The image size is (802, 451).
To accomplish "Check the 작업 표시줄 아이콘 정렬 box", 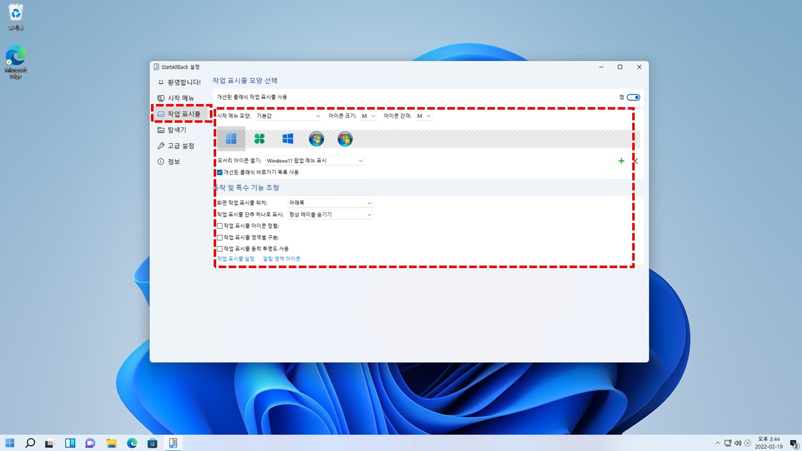I will 220,225.
